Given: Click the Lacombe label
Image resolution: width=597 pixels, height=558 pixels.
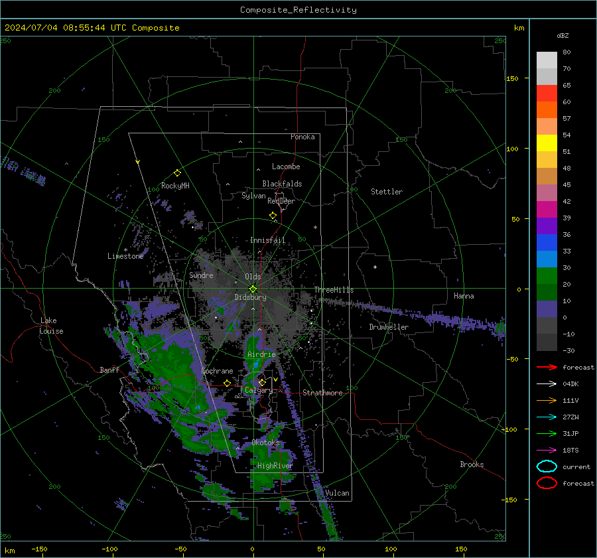Looking at the screenshot, I should 286,167.
